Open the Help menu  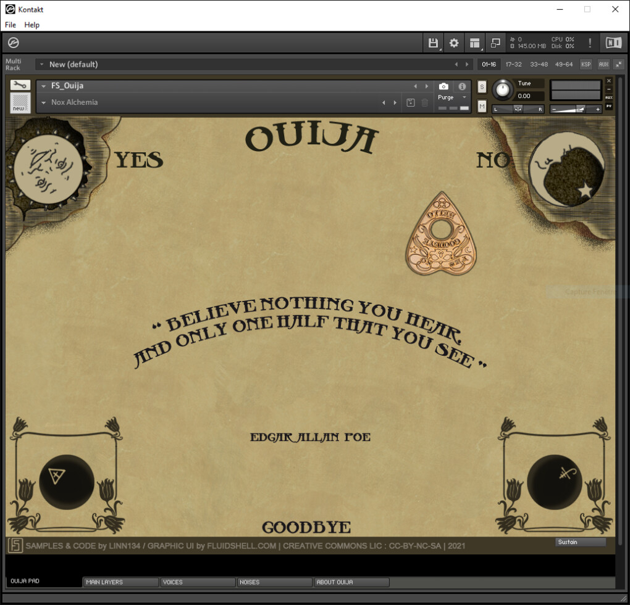[31, 25]
